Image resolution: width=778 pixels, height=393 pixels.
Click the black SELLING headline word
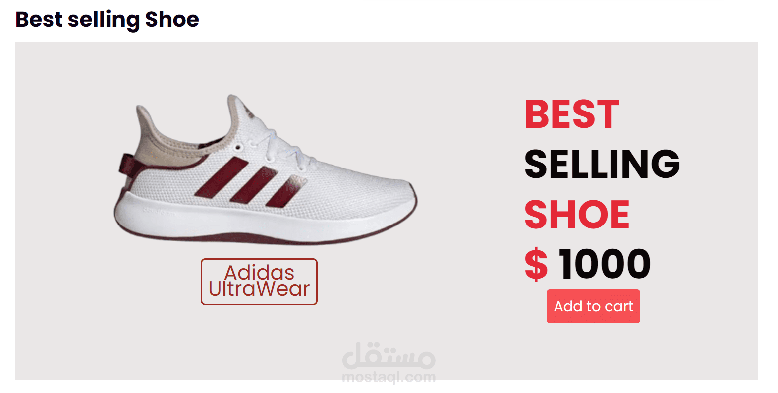602,164
